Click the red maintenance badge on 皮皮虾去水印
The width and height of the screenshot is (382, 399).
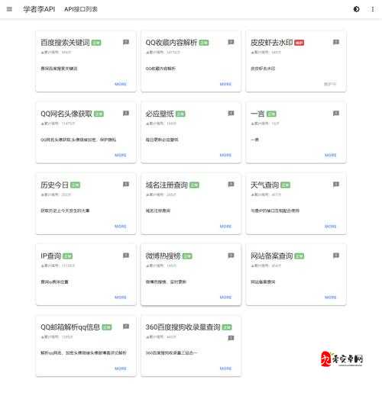point(299,43)
